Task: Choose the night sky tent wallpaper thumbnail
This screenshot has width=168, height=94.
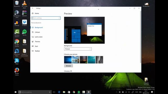Action: 83,60
